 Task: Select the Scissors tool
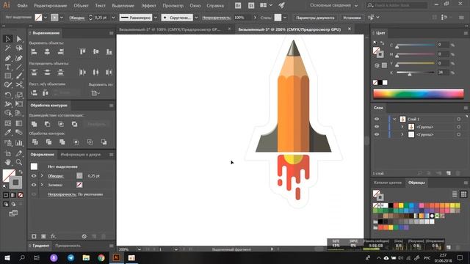(x=19, y=85)
